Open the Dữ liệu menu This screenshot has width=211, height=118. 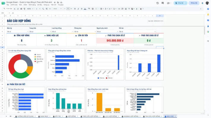[x=40, y=5]
